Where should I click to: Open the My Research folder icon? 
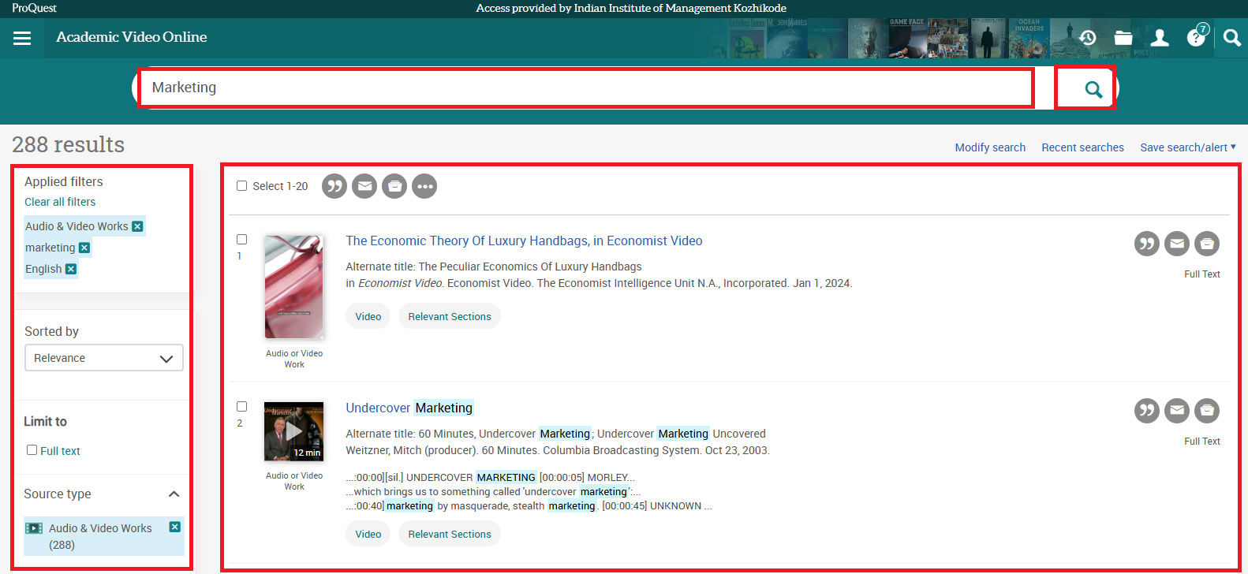coord(1123,38)
